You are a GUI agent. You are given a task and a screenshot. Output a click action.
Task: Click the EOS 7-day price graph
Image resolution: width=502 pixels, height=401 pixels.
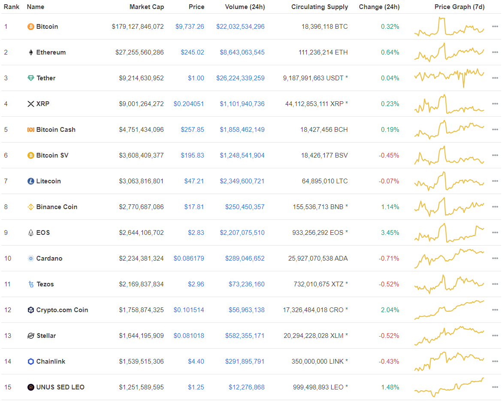coord(449,233)
